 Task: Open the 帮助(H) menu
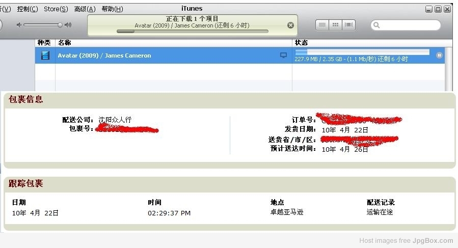[112, 9]
